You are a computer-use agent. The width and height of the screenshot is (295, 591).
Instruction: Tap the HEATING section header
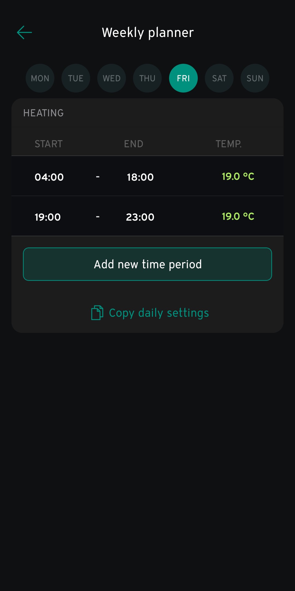click(43, 113)
